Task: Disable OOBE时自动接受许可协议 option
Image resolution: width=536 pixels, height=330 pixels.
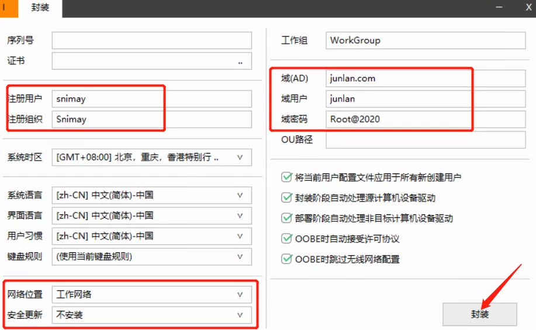Action: click(286, 238)
